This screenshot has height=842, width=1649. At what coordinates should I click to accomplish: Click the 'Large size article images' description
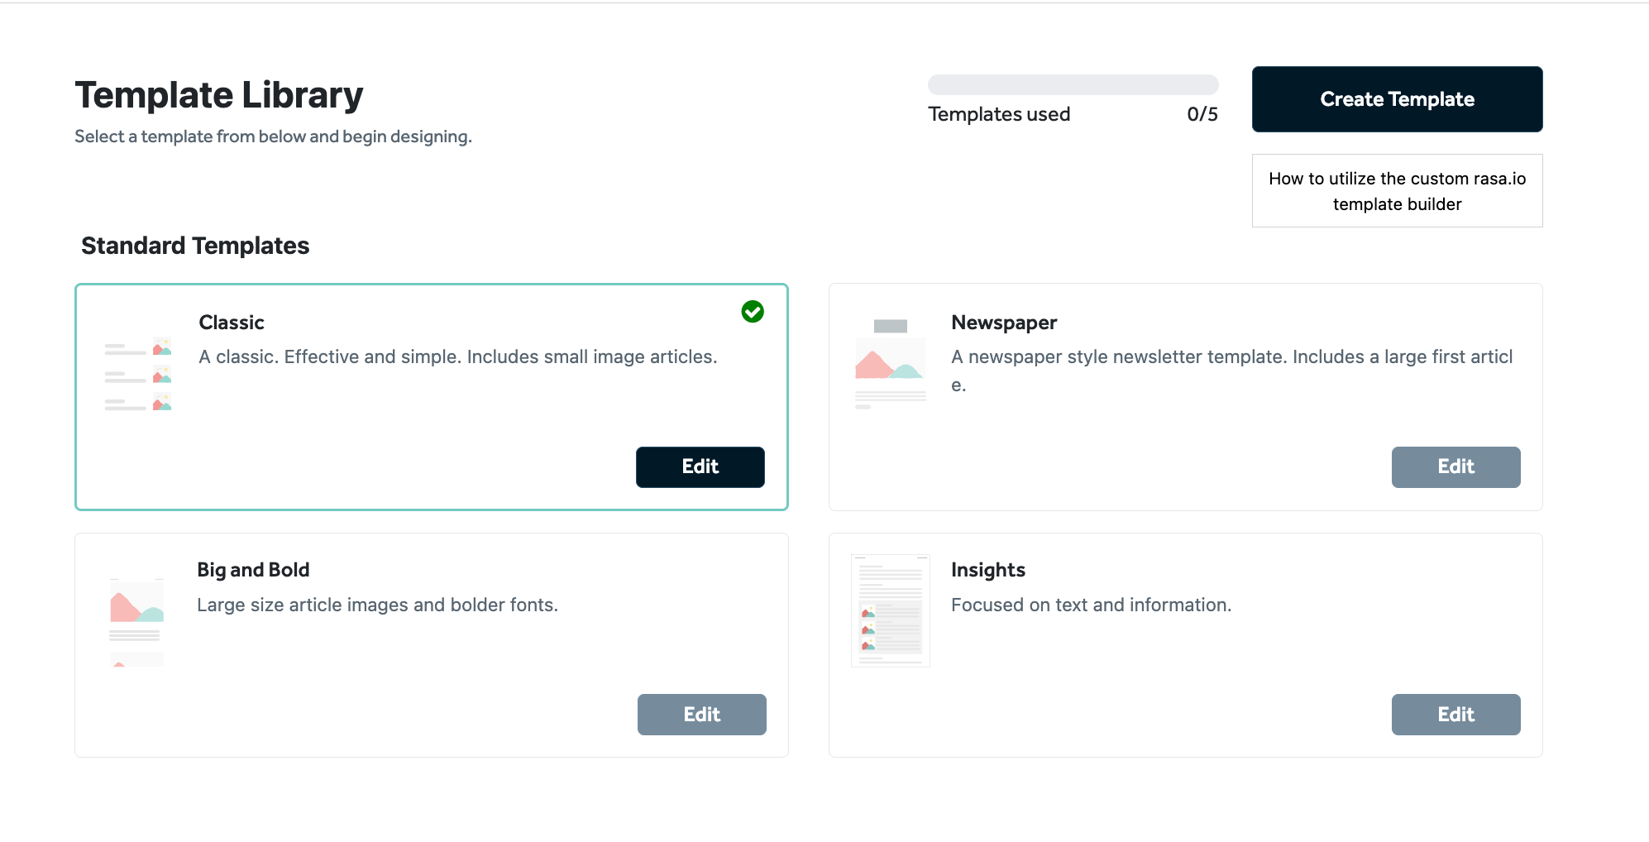[377, 605]
